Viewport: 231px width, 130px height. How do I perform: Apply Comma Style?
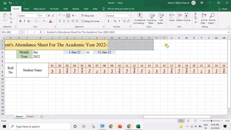119,21
